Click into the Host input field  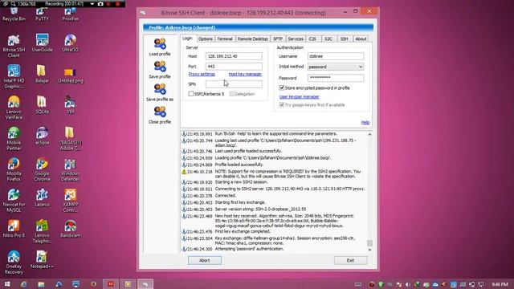(234, 56)
